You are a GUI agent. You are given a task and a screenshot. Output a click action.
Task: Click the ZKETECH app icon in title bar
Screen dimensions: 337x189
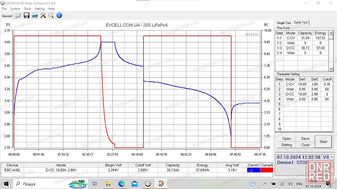[x=3, y=3]
